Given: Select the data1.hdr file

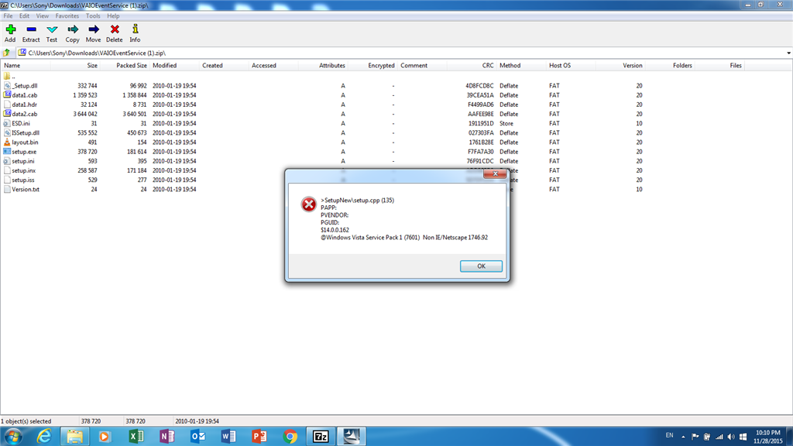Looking at the screenshot, I should (24, 105).
